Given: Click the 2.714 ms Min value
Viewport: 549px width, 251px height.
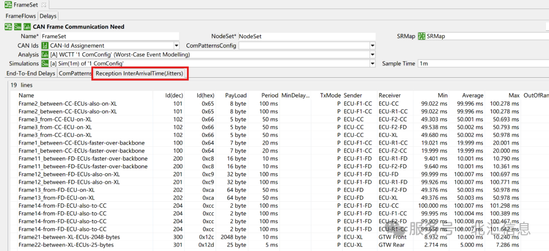Looking at the screenshot, I should [436, 245].
